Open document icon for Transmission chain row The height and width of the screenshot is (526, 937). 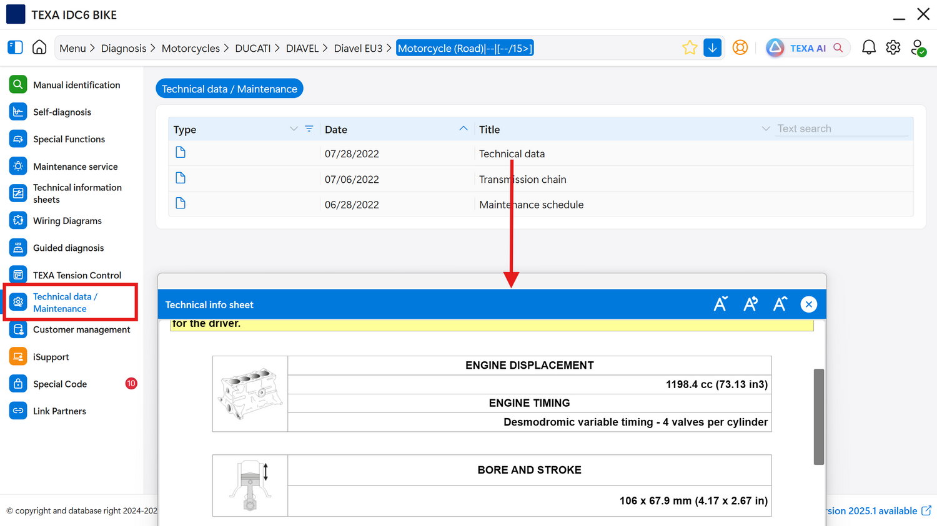click(181, 178)
